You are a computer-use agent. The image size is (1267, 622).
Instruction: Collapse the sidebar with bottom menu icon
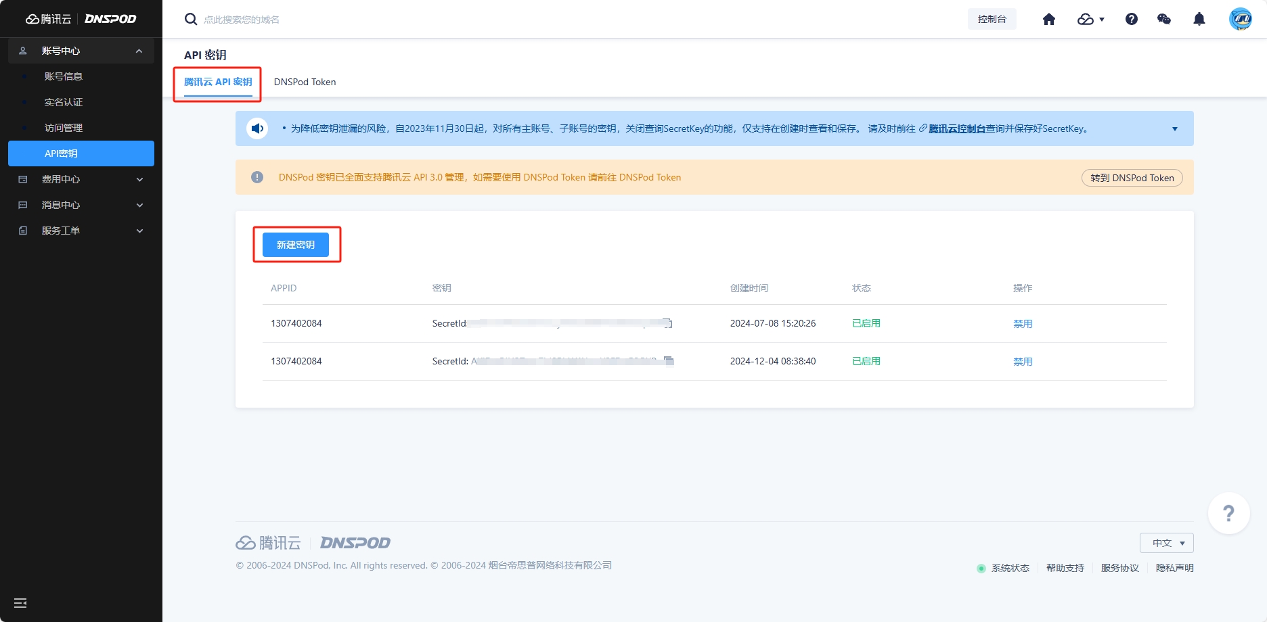click(20, 602)
